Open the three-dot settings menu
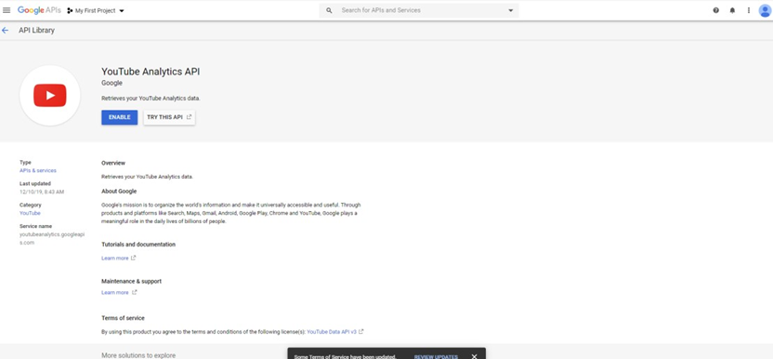Viewport: 773px width, 359px height. coord(748,10)
